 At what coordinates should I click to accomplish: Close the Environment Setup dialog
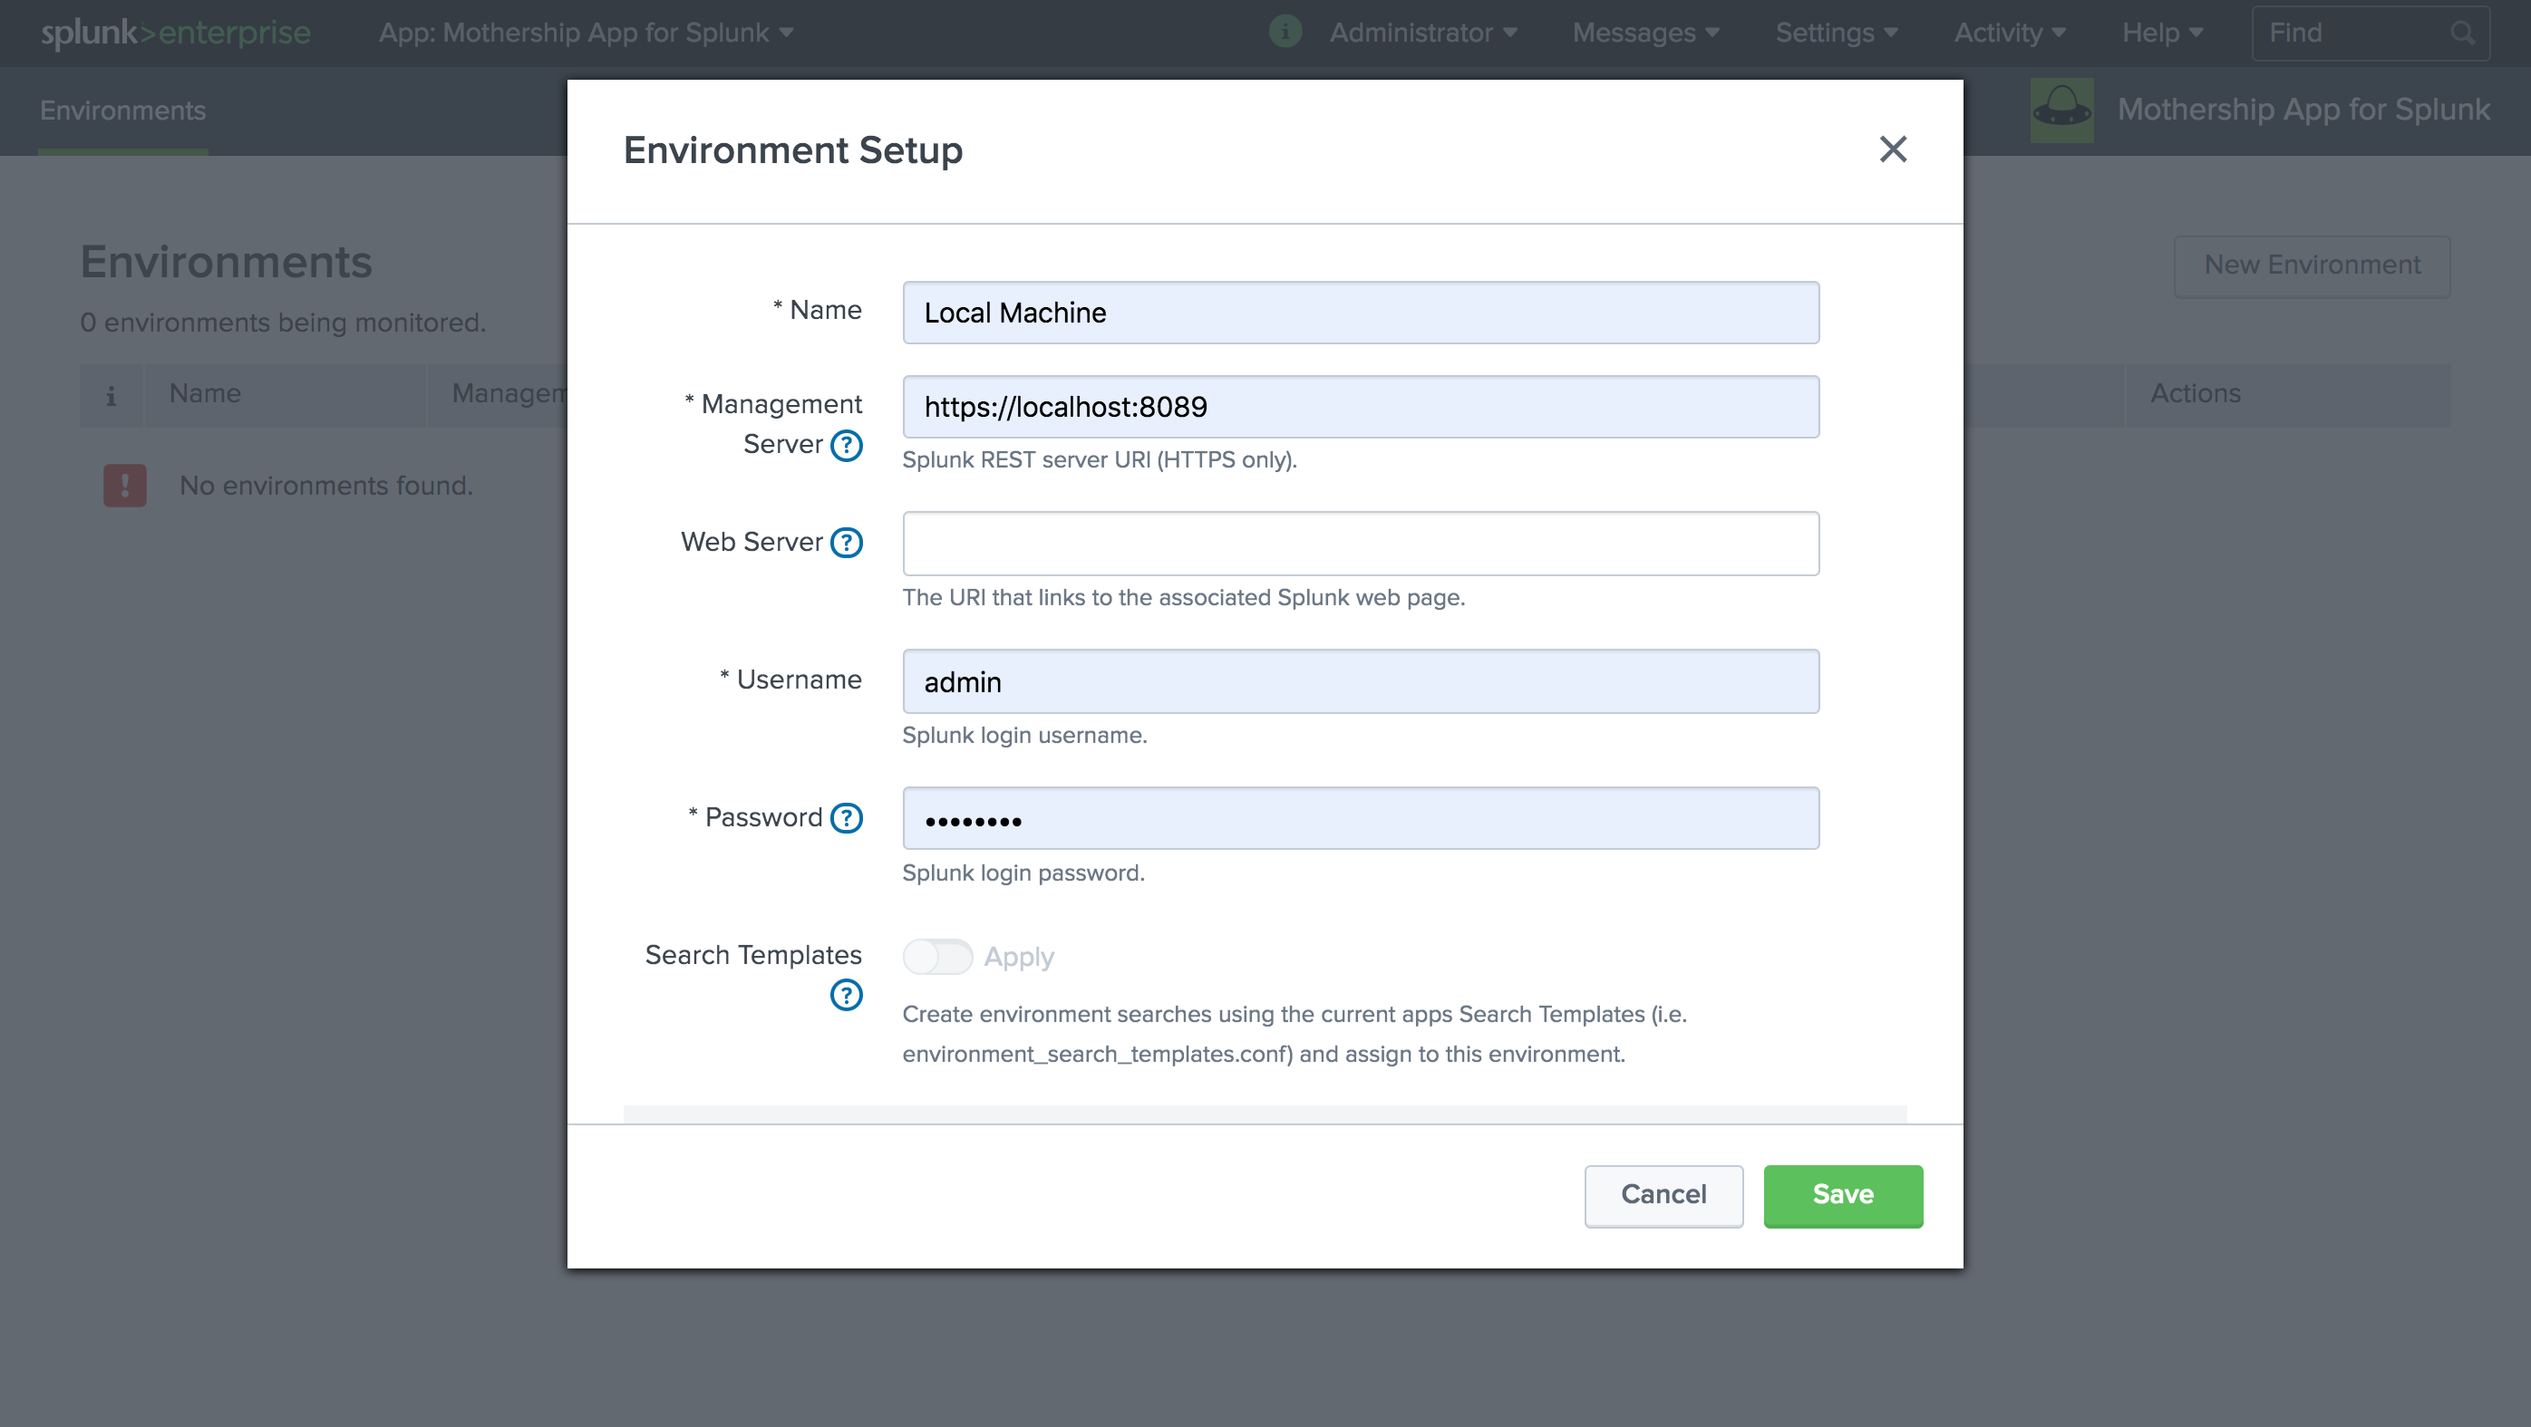tap(1892, 149)
